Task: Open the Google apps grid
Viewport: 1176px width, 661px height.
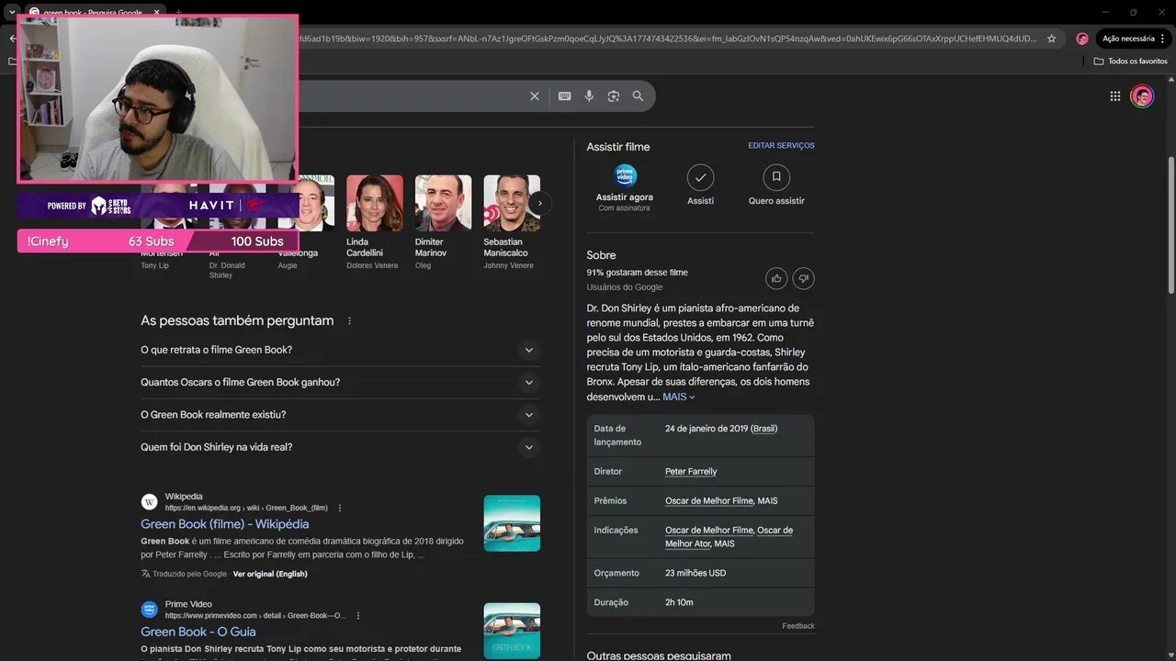Action: pyautogui.click(x=1114, y=96)
